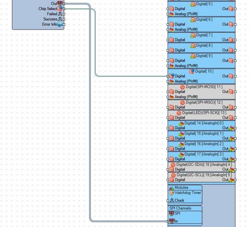Select the Clock input connector of Watchdog Timer
This screenshot has height=227, width=250.
click(168, 201)
